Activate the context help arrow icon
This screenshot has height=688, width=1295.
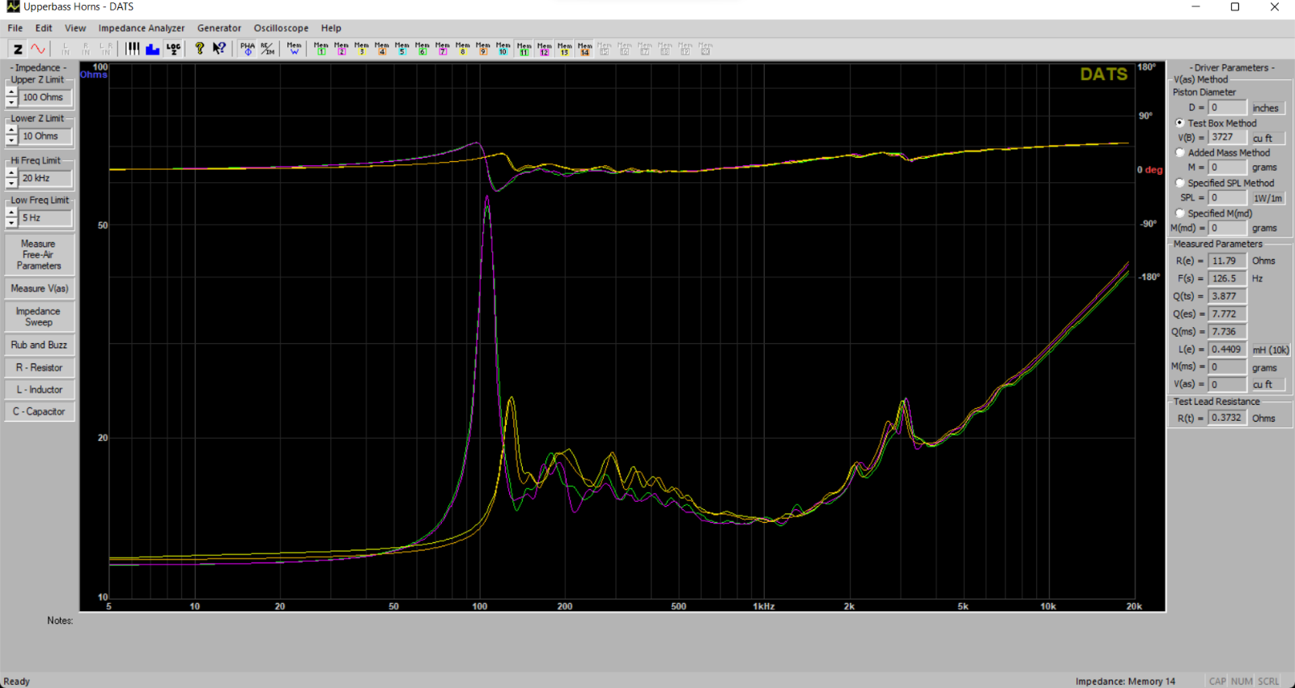pyautogui.click(x=219, y=49)
